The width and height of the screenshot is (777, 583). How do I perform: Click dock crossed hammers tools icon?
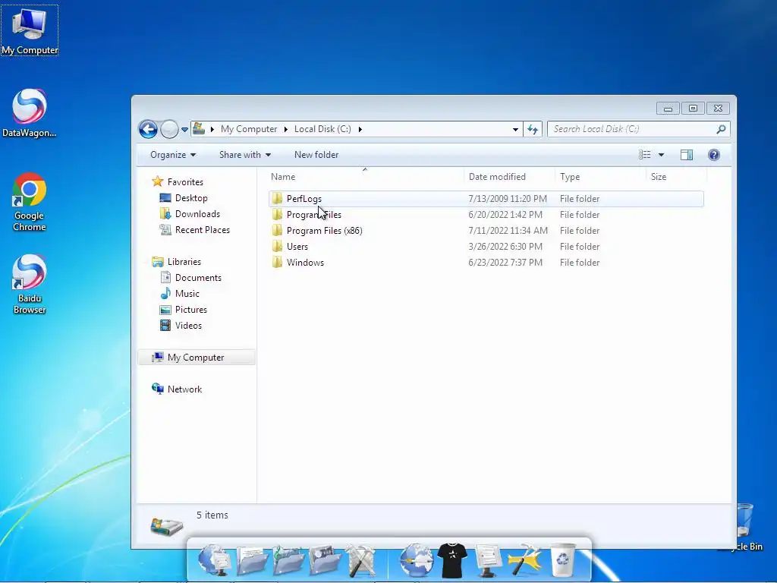(x=362, y=560)
